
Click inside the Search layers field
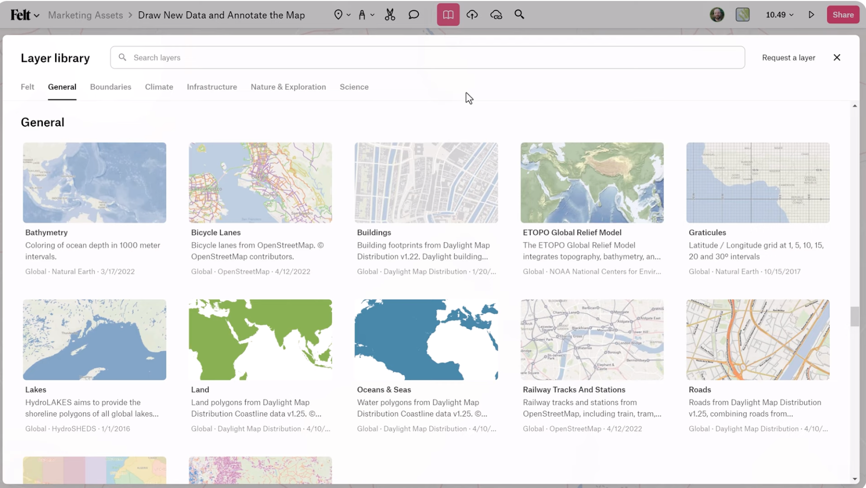pos(325,57)
